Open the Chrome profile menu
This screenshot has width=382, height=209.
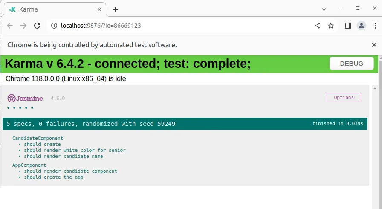point(362,26)
